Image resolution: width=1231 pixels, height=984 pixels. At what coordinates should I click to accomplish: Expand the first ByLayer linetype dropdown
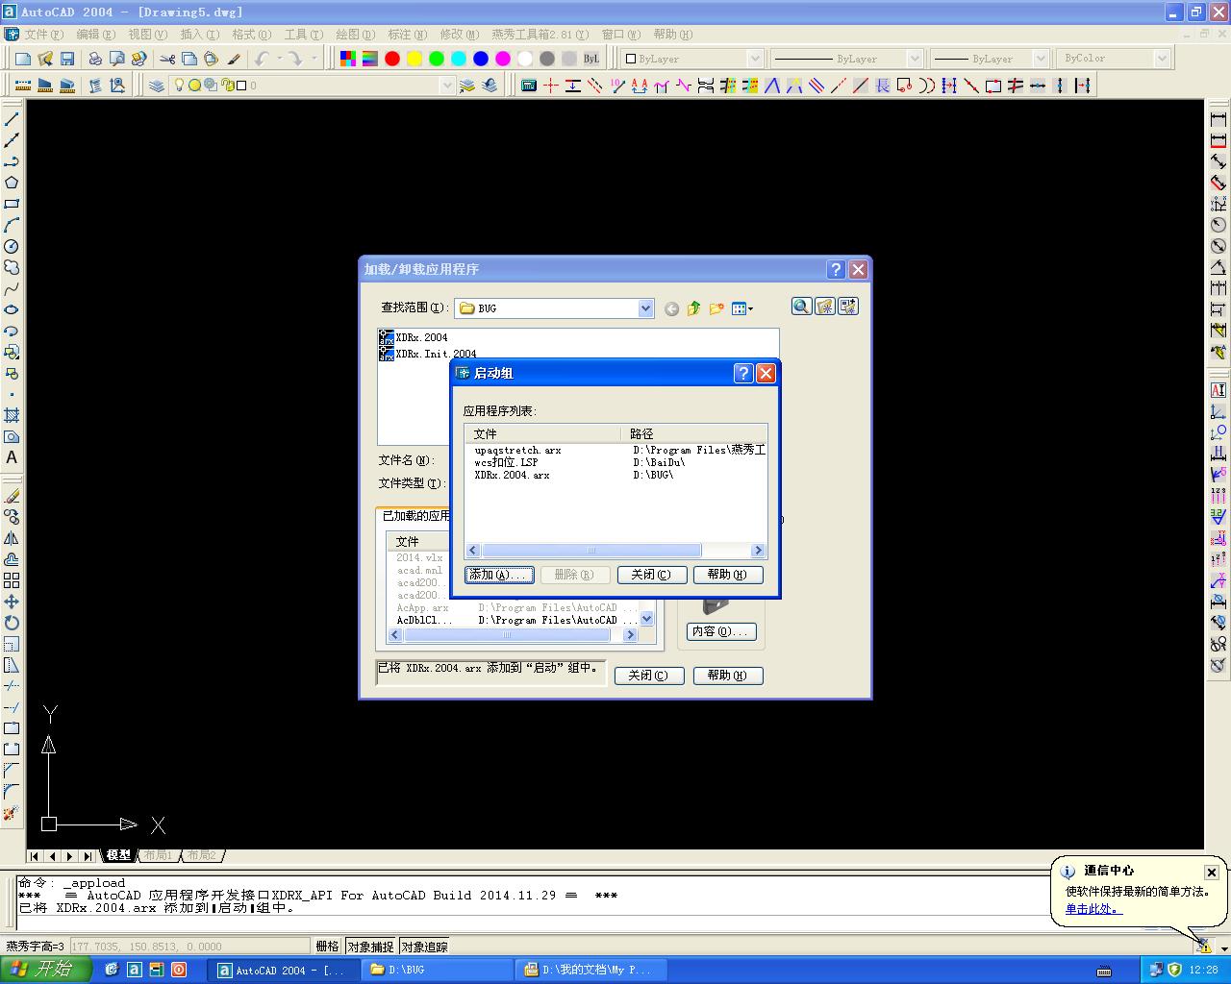(915, 59)
